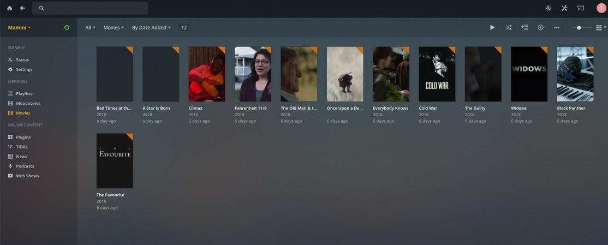Open the Movies type dropdown
Viewport: 608px width, 245px height.
click(x=114, y=27)
